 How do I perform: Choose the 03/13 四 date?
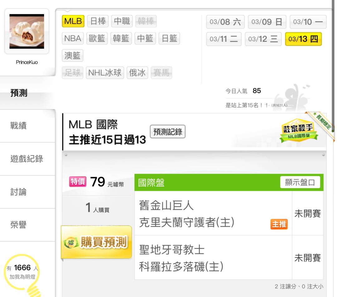(303, 39)
